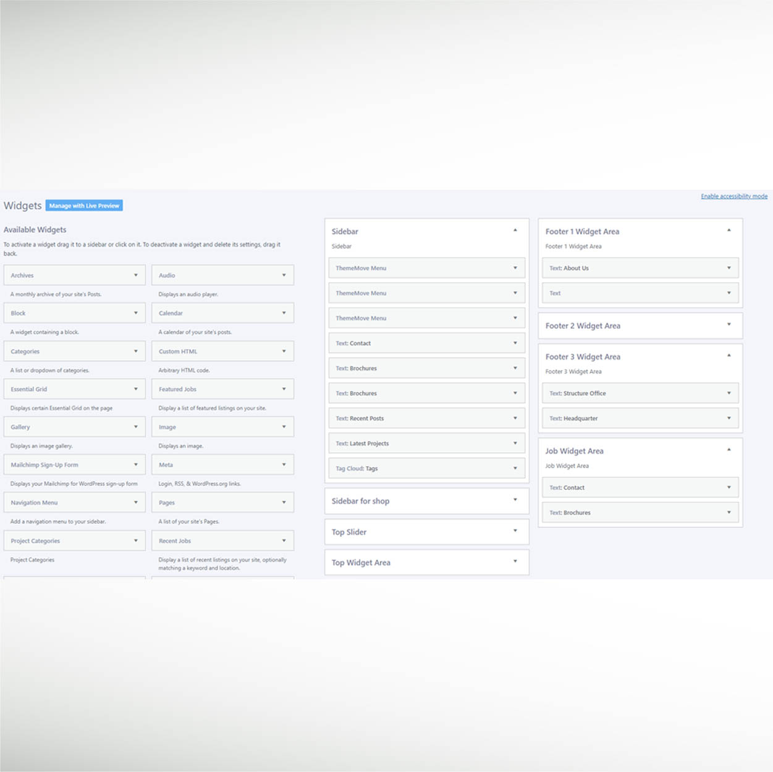
Task: Open the Archives widget dropdown arrow
Action: 136,275
